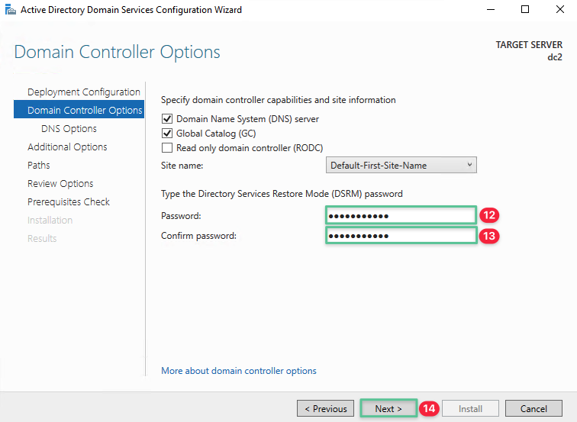Focus the Confirm password field
The height and width of the screenshot is (422, 577).
coord(401,236)
